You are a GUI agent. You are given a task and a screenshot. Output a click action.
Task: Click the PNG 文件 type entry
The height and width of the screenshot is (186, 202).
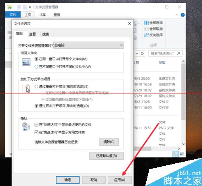coord(166,128)
